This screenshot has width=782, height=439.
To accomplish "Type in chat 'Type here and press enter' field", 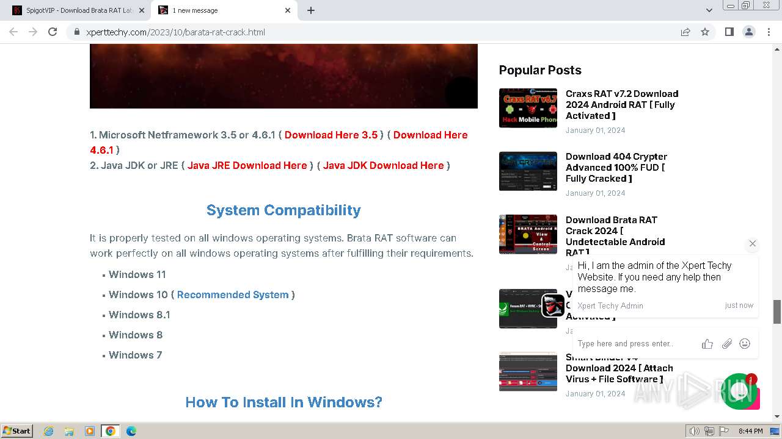I will click(635, 343).
